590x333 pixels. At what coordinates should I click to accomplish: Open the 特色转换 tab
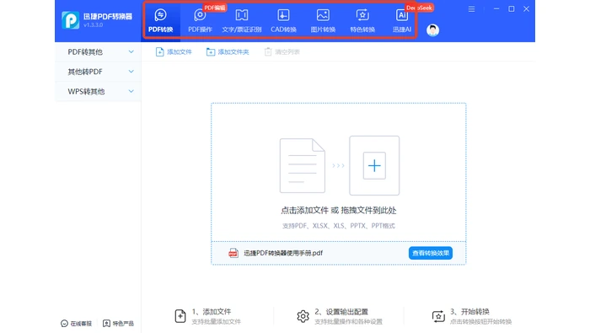362,21
